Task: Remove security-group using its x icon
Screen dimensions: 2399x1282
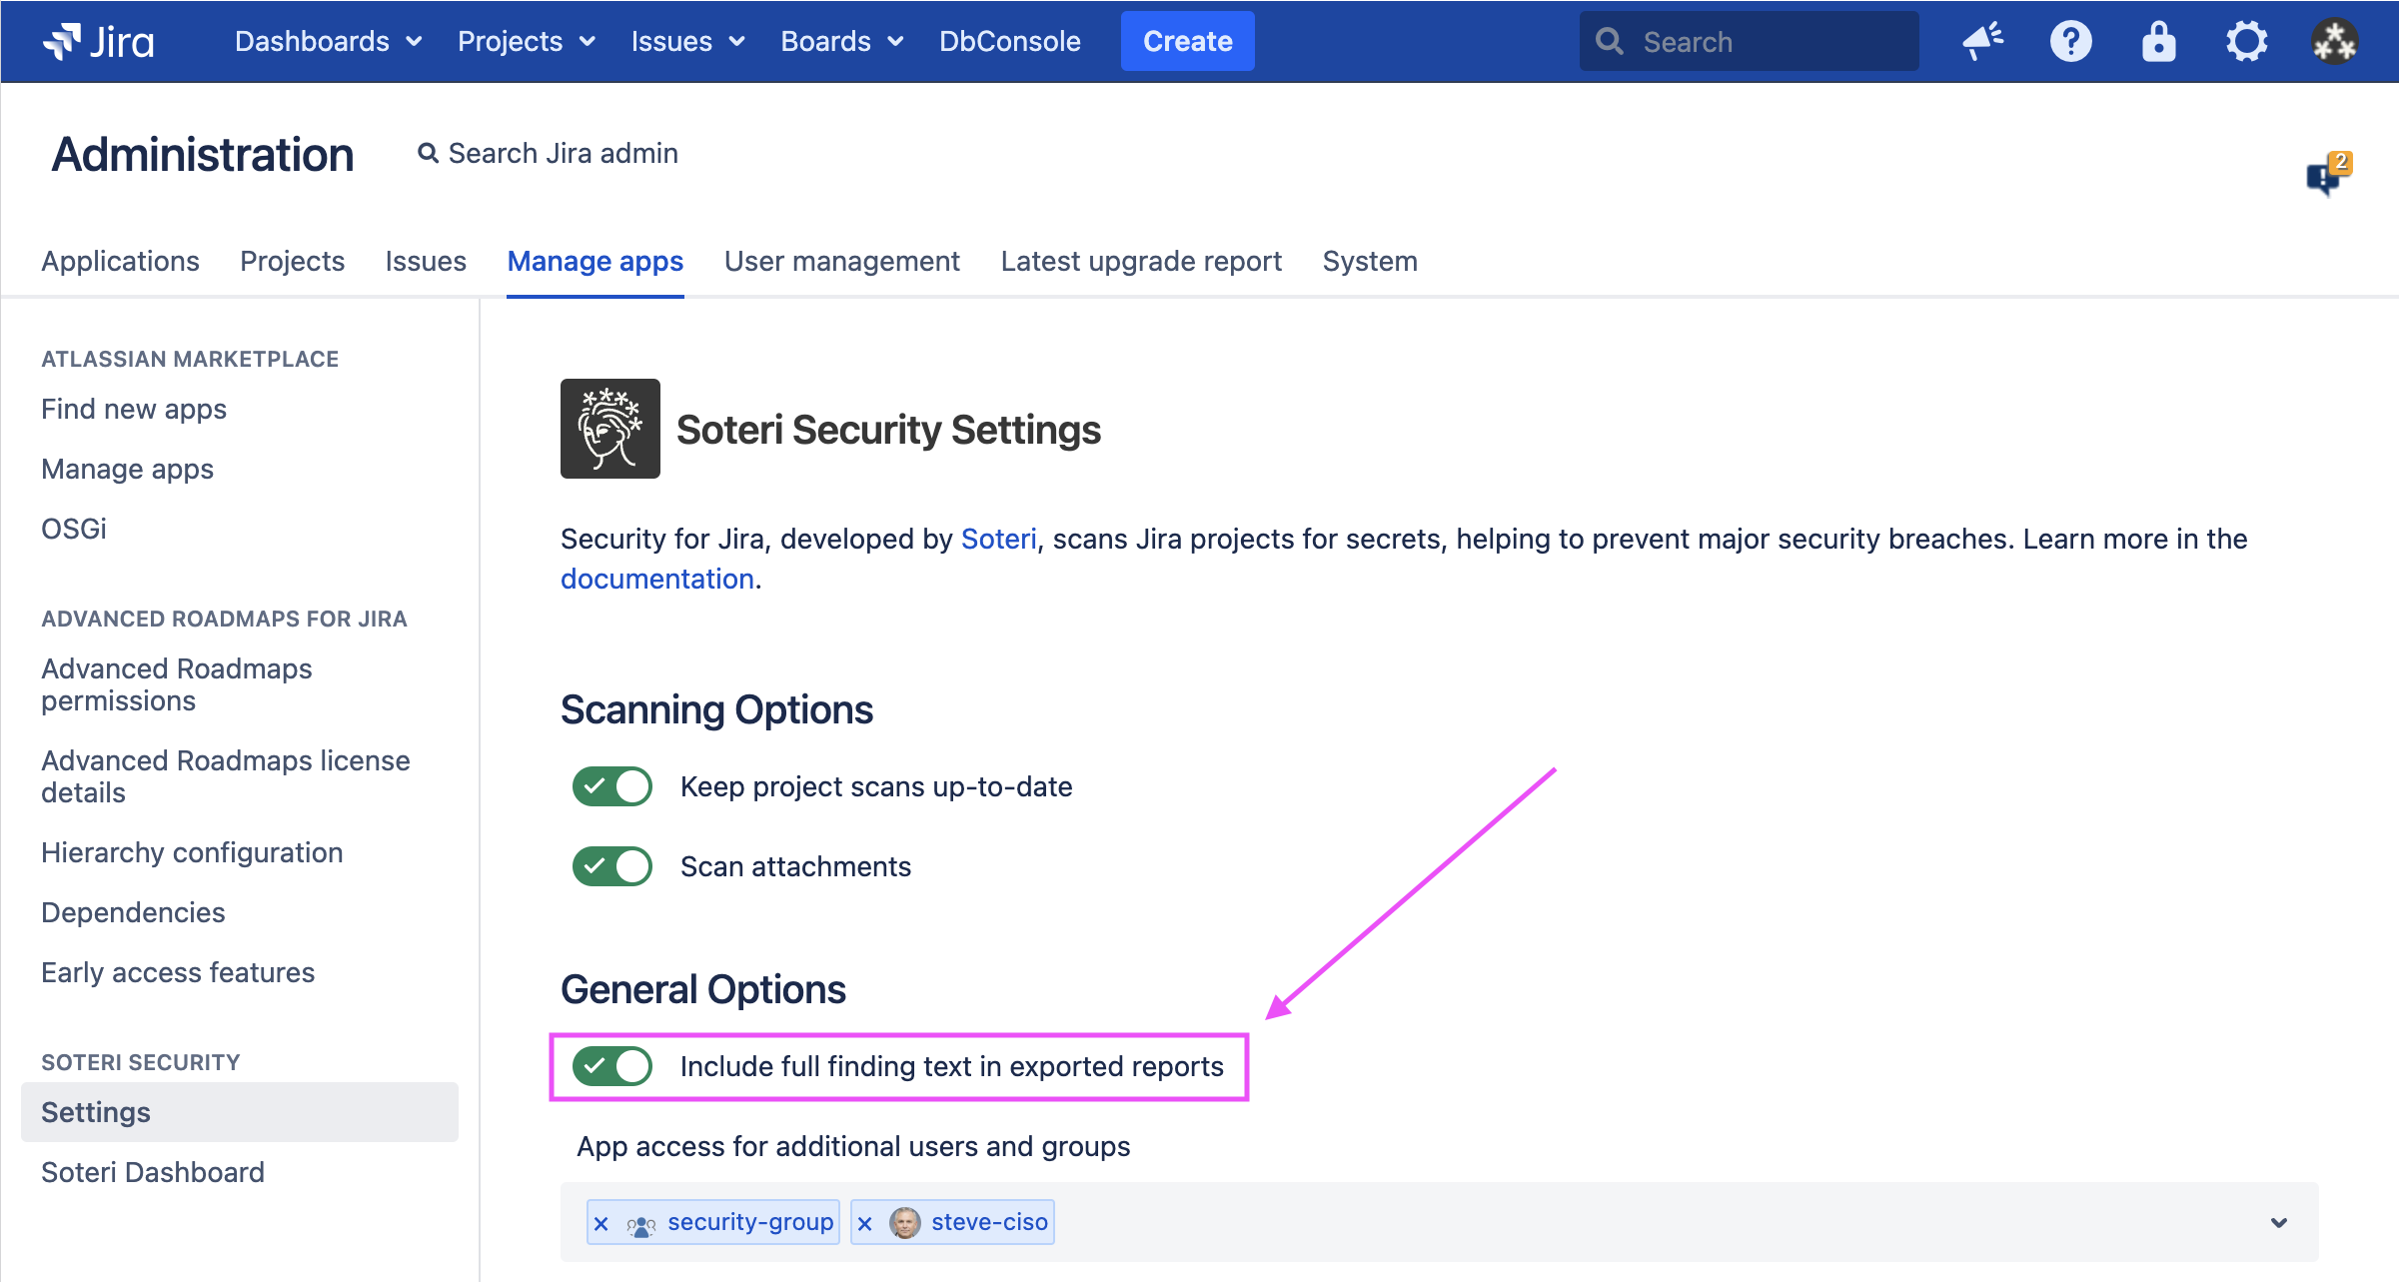Action: pos(601,1223)
